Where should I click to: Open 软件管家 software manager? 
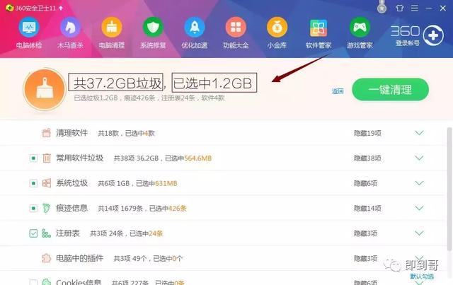coord(319,33)
